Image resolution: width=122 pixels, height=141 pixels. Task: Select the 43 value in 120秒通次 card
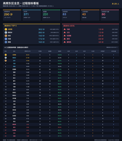click(84, 14)
